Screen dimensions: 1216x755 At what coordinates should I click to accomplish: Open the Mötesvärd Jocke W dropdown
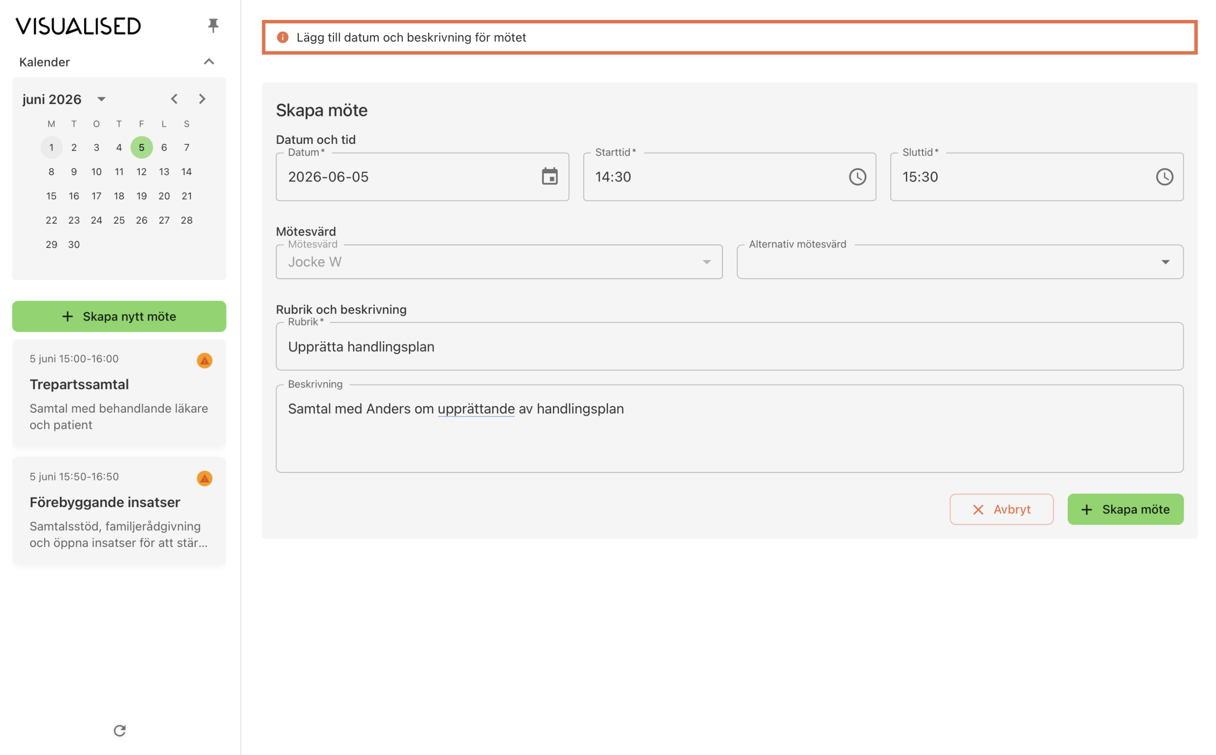(x=499, y=262)
